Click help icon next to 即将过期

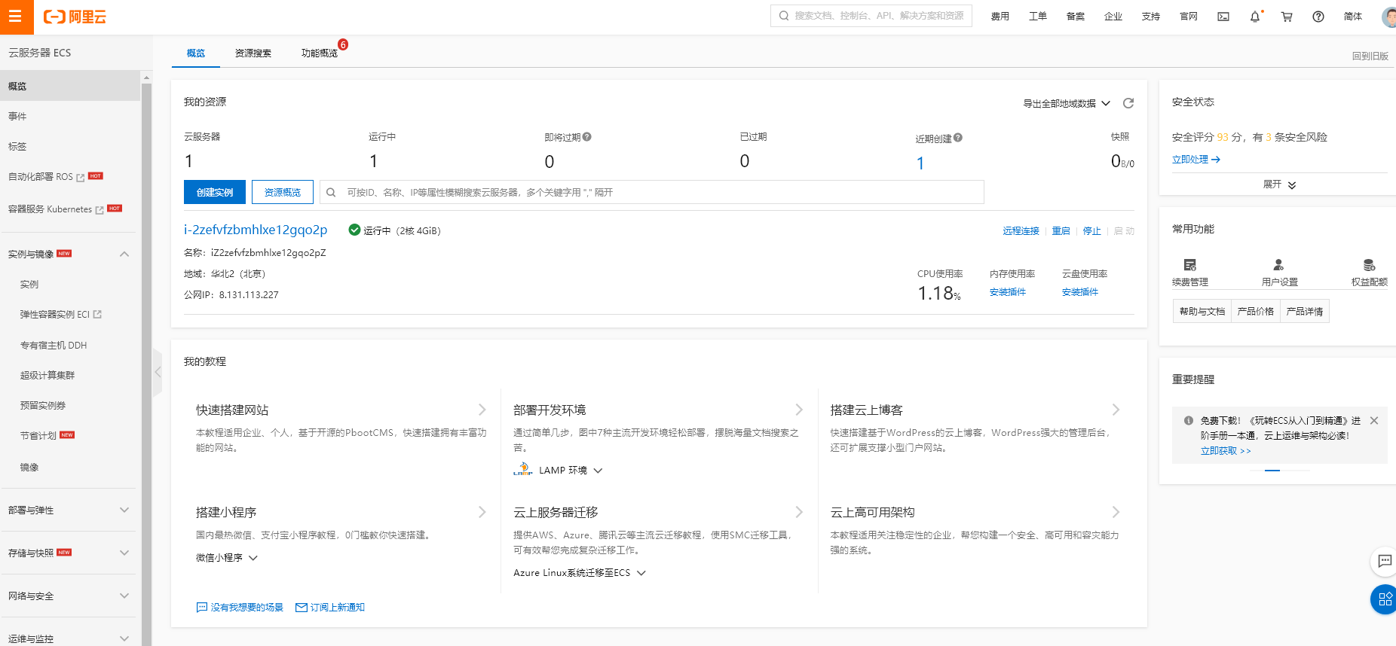[x=587, y=137]
